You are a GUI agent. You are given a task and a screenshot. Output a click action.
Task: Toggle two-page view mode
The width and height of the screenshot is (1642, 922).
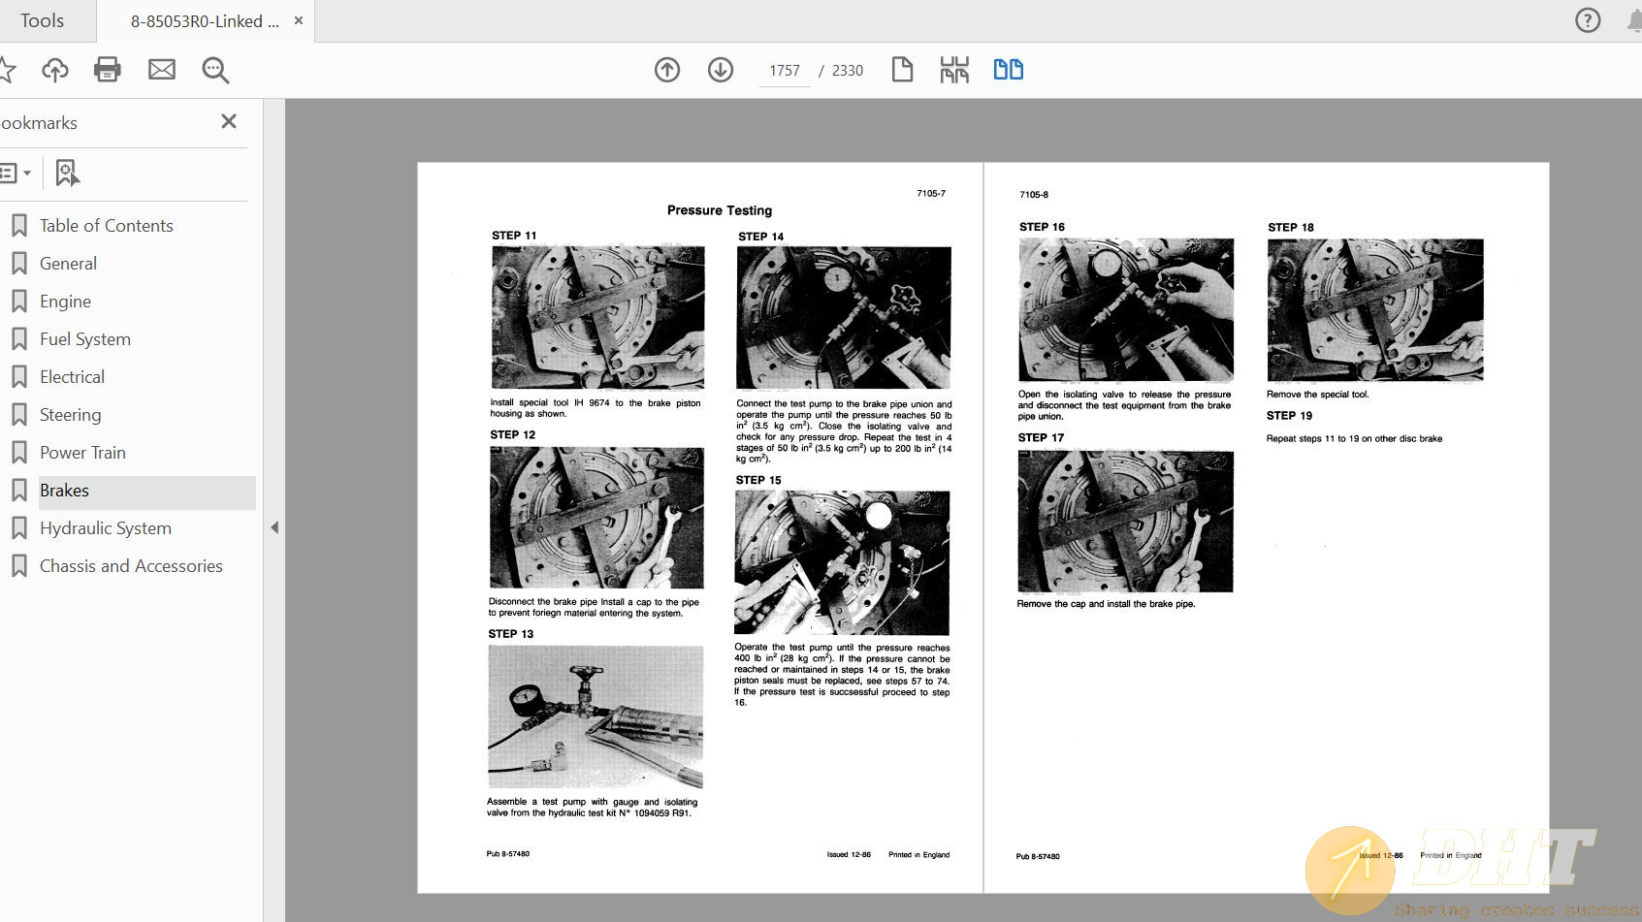[x=1008, y=70]
